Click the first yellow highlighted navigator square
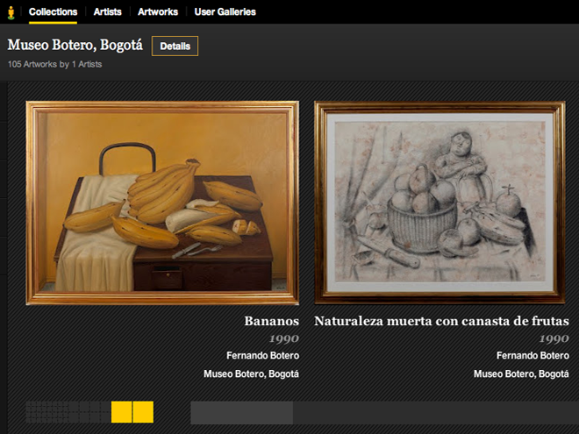579x434 pixels. coord(122,412)
